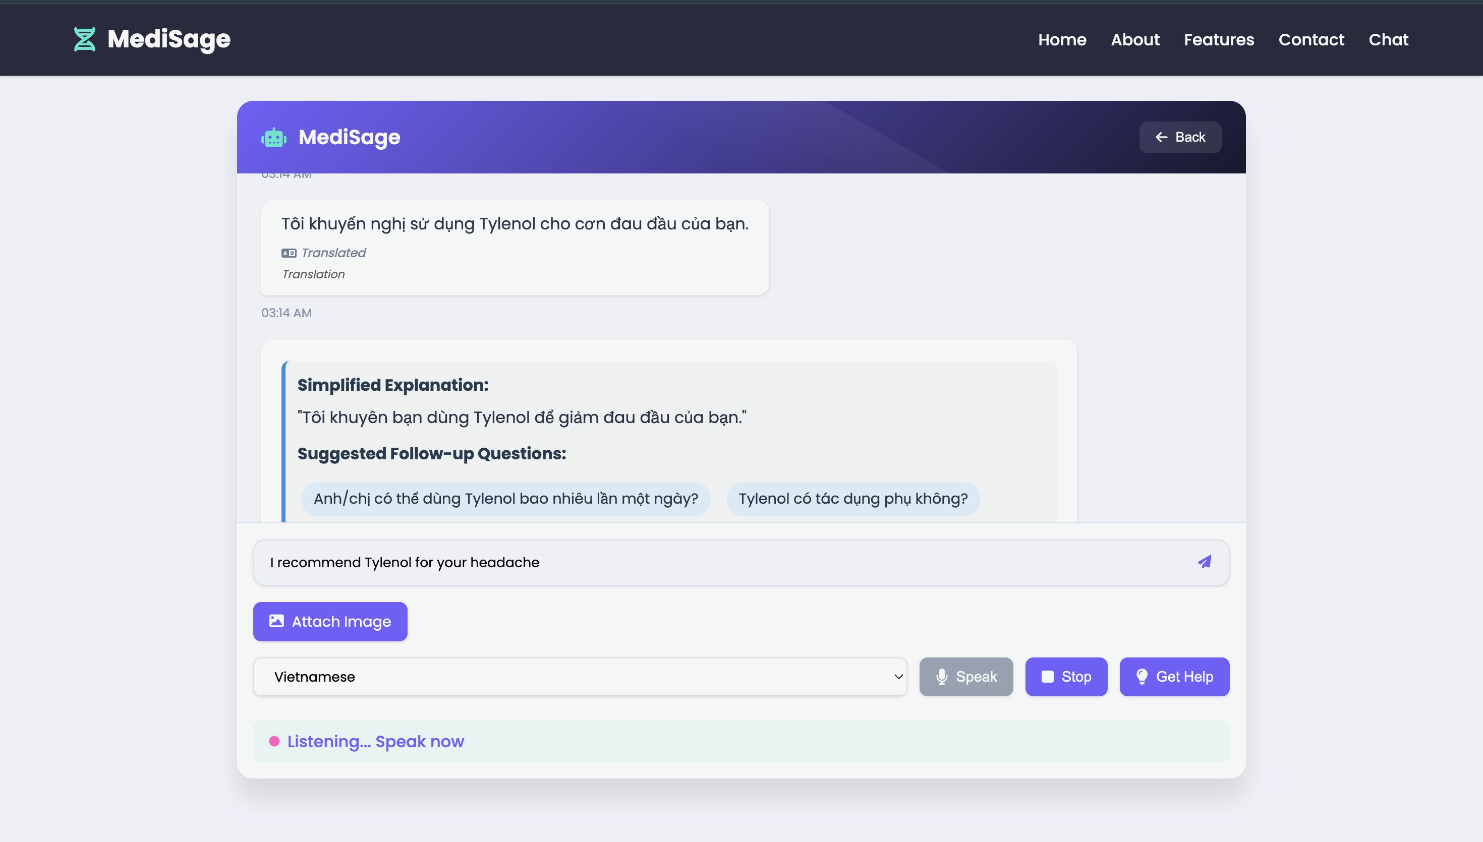Viewport: 1483px width, 842px height.
Task: Stop voice listening
Action: pyautogui.click(x=1065, y=677)
